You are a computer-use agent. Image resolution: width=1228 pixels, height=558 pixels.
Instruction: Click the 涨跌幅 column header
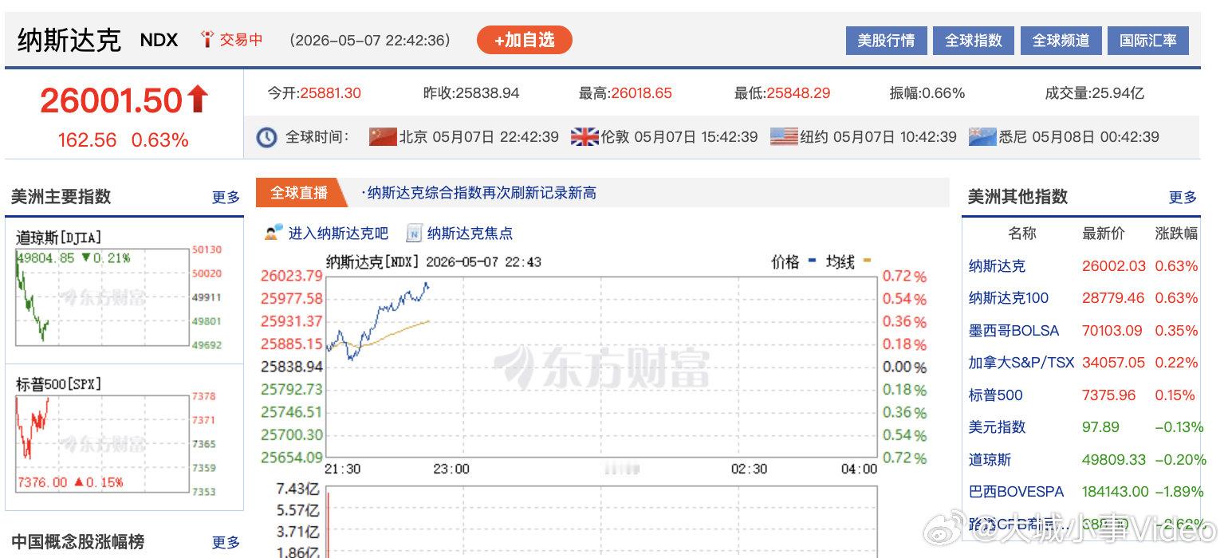[1176, 233]
